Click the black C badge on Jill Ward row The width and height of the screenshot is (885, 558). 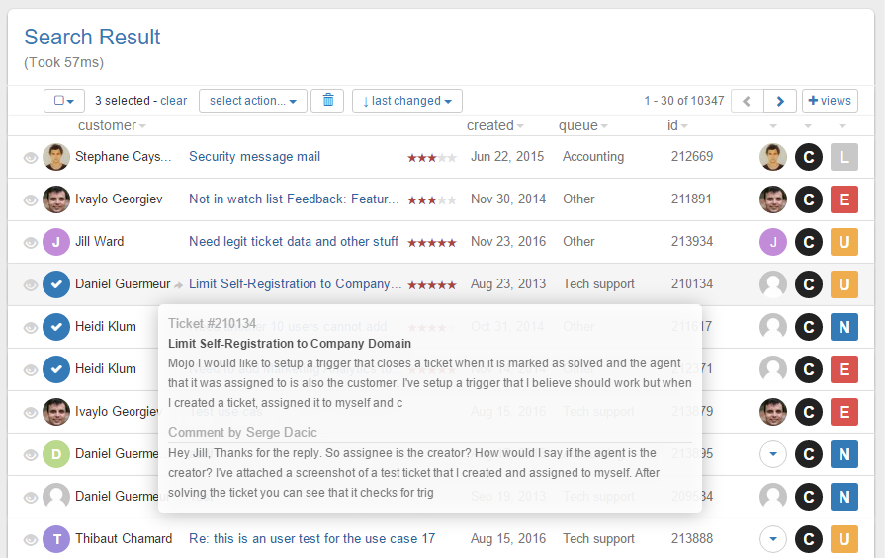click(809, 242)
